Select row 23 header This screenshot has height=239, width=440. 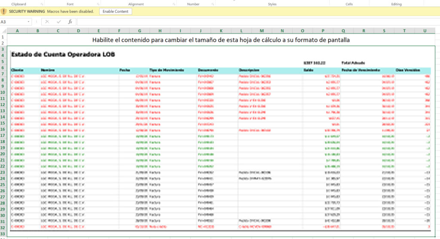pos(3,172)
